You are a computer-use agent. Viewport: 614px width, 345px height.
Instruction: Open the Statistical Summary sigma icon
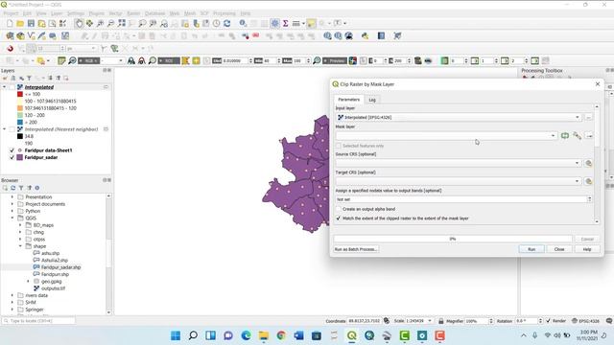tap(286, 23)
